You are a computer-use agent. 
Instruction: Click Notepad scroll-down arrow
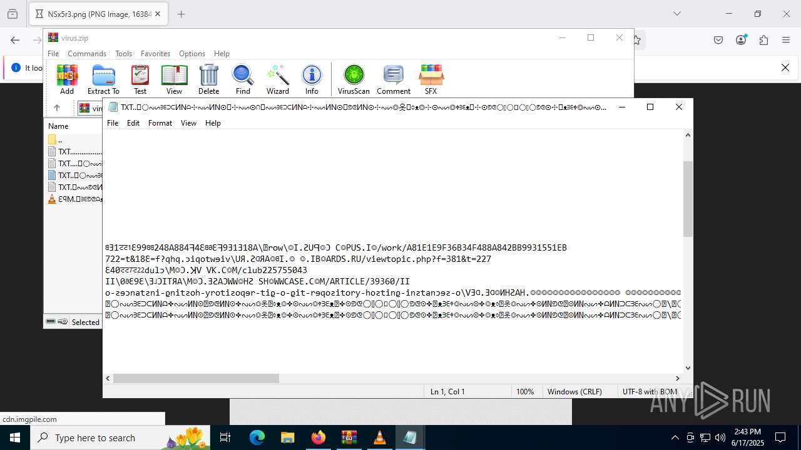[688, 368]
